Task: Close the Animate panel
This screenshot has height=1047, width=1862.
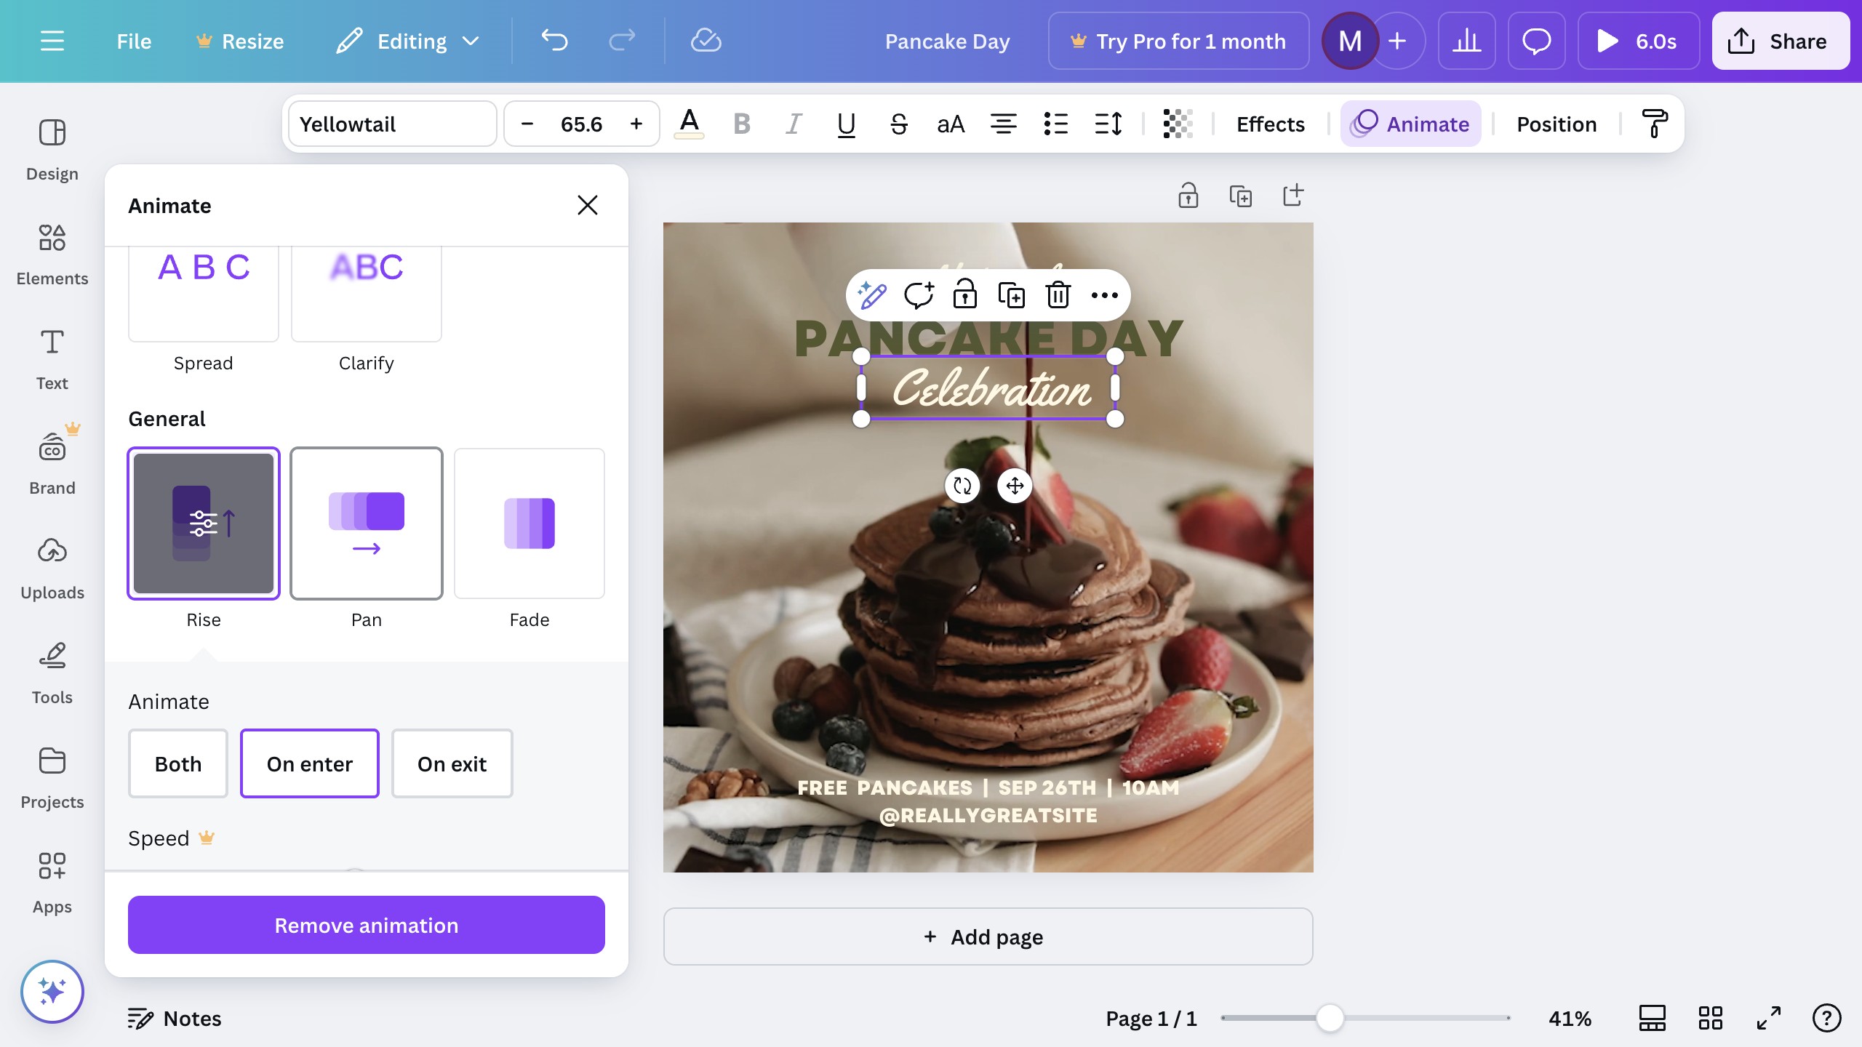Action: (588, 205)
